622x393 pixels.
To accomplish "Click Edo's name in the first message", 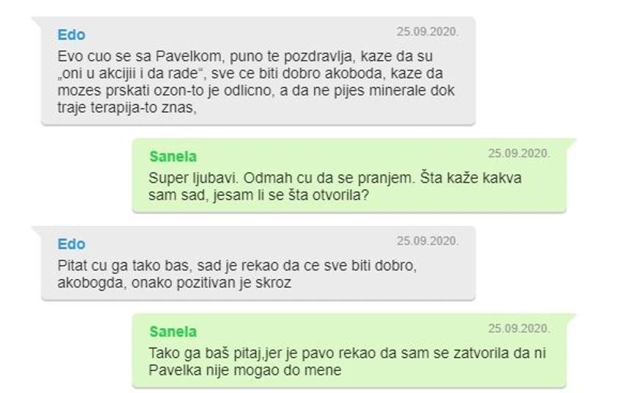I will click(x=72, y=35).
